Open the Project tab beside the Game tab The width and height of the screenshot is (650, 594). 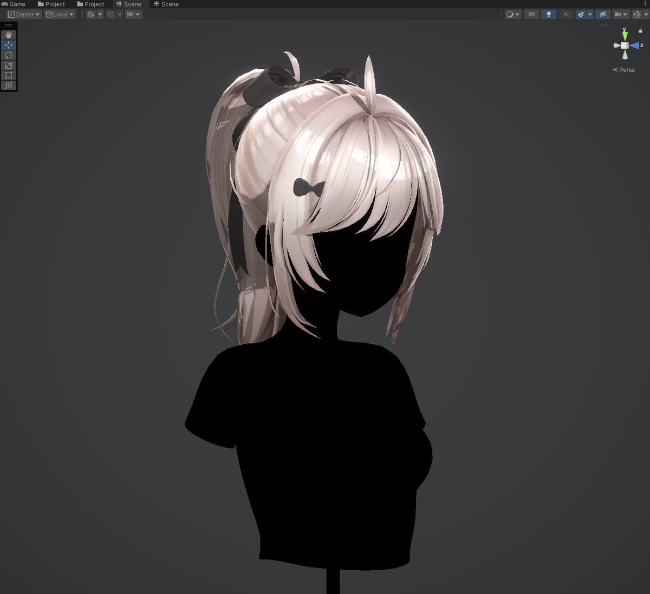tap(51, 4)
